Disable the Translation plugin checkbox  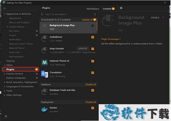(x=92, y=73)
